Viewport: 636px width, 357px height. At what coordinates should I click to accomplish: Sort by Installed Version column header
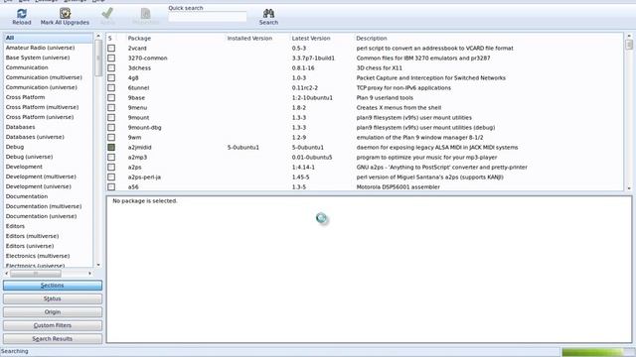249,38
